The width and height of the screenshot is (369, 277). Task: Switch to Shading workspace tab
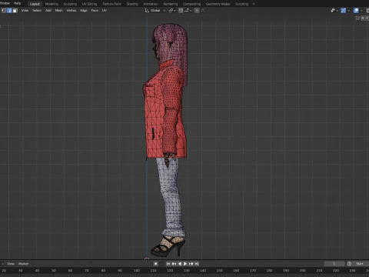coord(132,4)
